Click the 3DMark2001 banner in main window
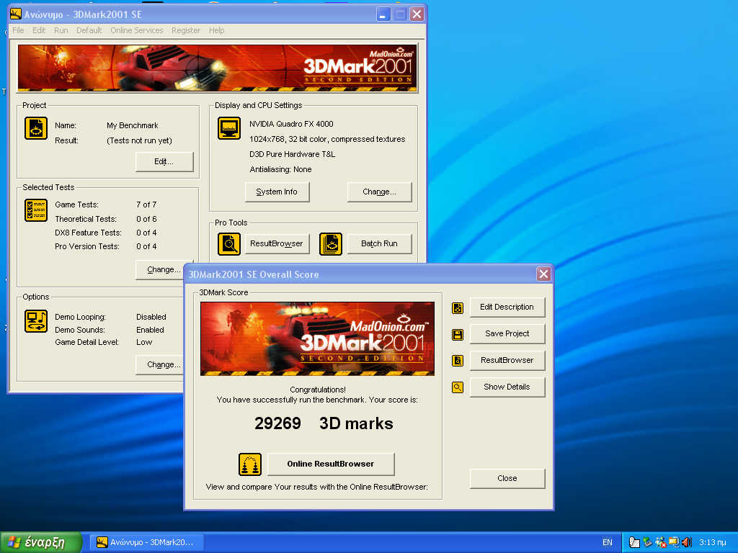The width and height of the screenshot is (738, 553). (218, 68)
